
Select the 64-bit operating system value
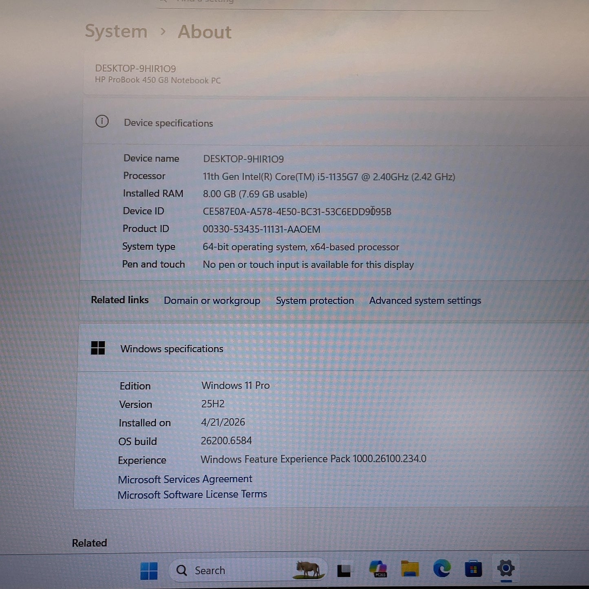point(301,247)
